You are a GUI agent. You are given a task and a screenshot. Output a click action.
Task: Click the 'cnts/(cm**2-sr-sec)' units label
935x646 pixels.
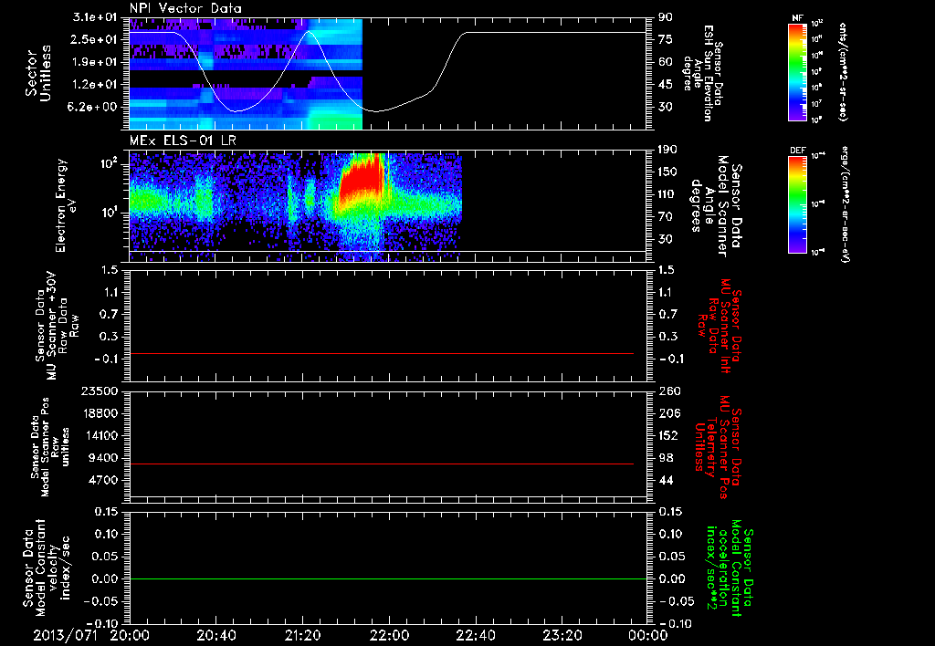[x=843, y=72]
